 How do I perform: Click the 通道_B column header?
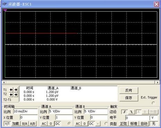click(x=76, y=88)
